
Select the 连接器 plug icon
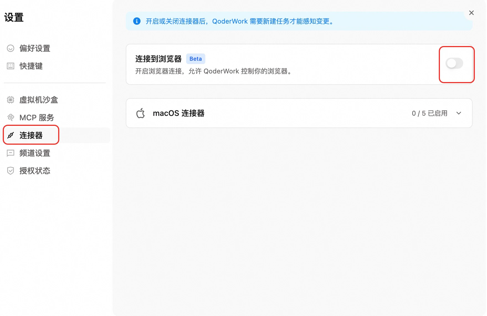point(10,135)
